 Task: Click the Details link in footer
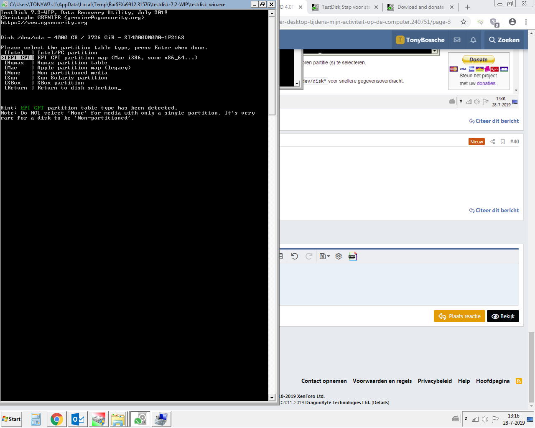coord(380,403)
